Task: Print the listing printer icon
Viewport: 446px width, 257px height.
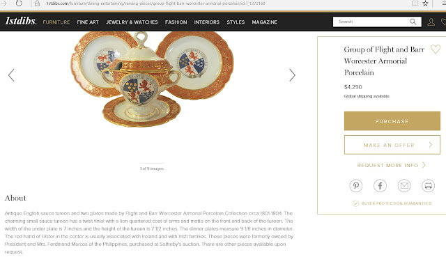Action: (428, 186)
